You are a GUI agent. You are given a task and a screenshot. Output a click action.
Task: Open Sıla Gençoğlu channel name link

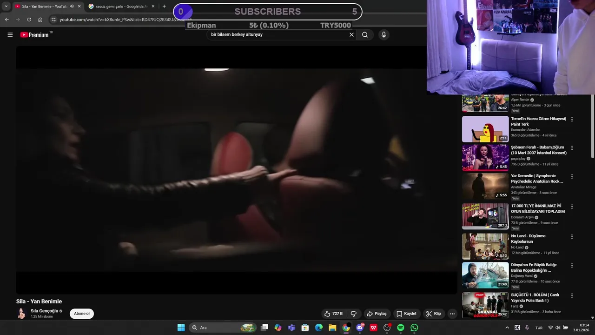point(44,311)
